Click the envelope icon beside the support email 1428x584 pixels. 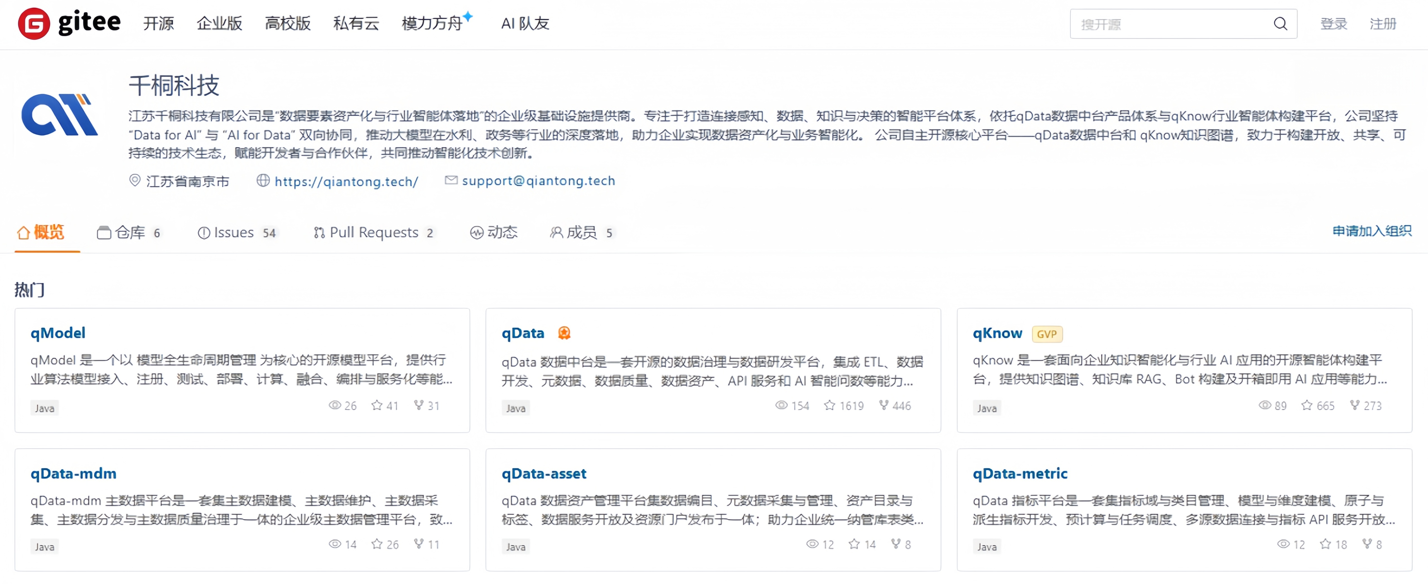pos(451,180)
